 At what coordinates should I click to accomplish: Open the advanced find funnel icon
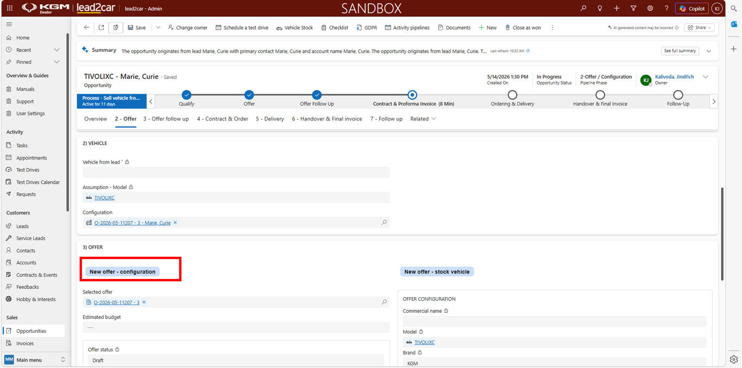[x=633, y=8]
